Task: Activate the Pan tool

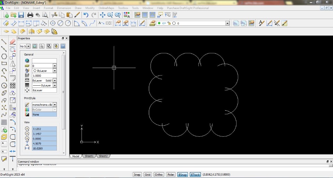Action: (x=103, y=15)
